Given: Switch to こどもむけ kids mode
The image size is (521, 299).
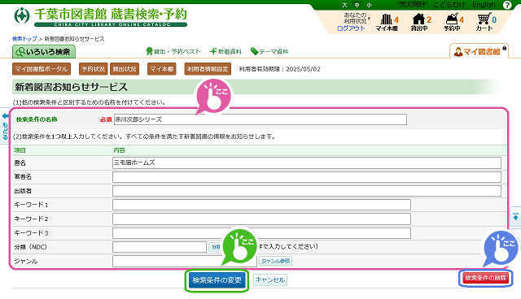Looking at the screenshot, I should [x=449, y=5].
